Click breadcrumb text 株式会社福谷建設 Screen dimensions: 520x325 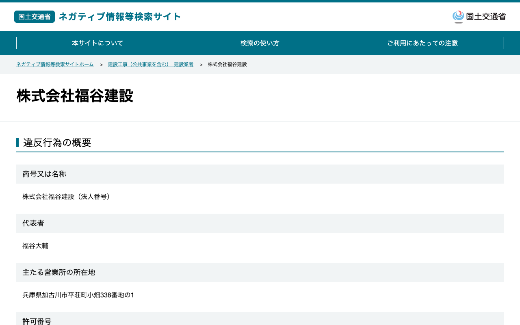pyautogui.click(x=227, y=64)
